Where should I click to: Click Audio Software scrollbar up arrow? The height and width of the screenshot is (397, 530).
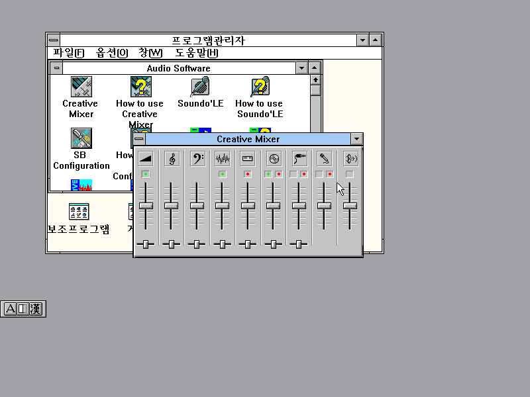tap(315, 80)
